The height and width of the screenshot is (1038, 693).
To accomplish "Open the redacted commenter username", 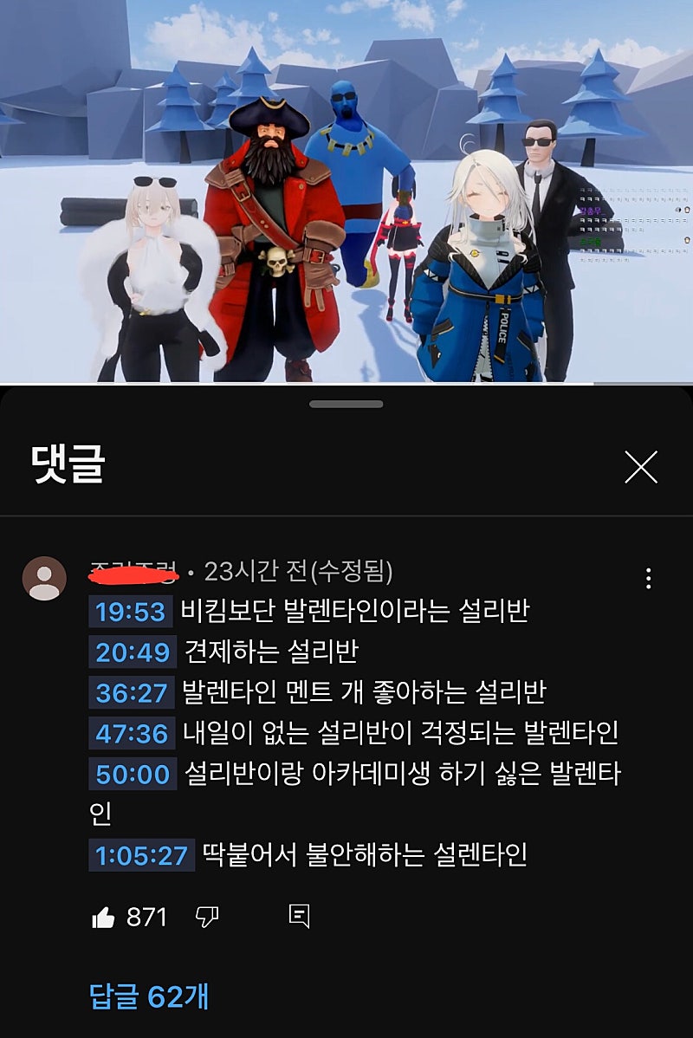I will [133, 572].
